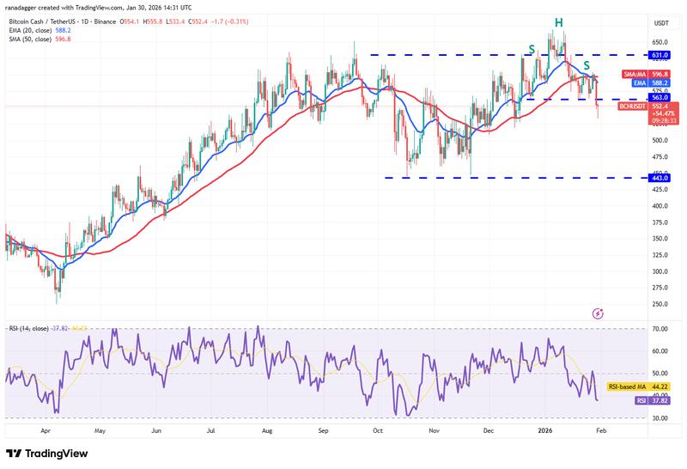Click the right 'S' shoulder label
This screenshot has height=469, width=687.
coord(587,65)
